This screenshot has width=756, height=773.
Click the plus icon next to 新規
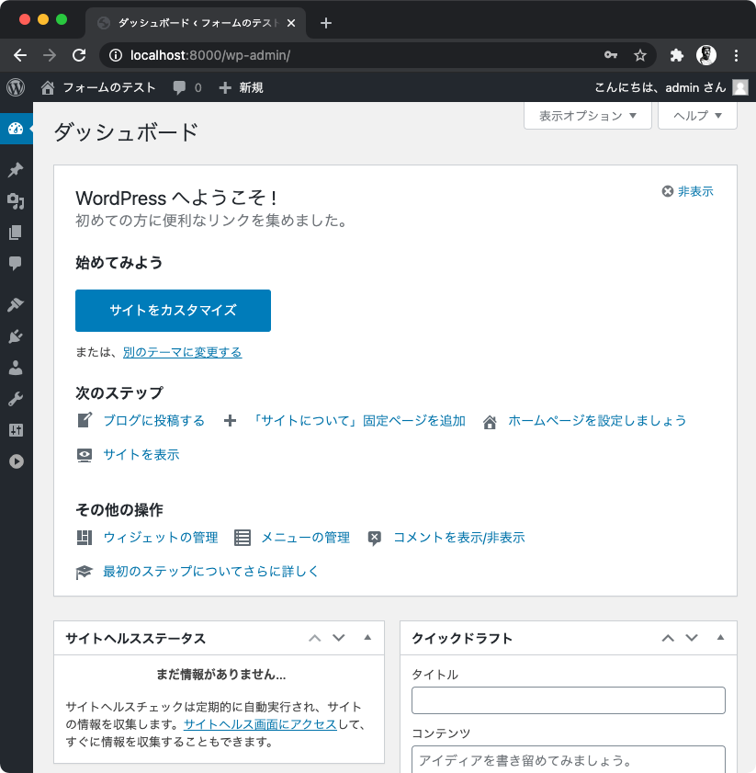coord(225,87)
